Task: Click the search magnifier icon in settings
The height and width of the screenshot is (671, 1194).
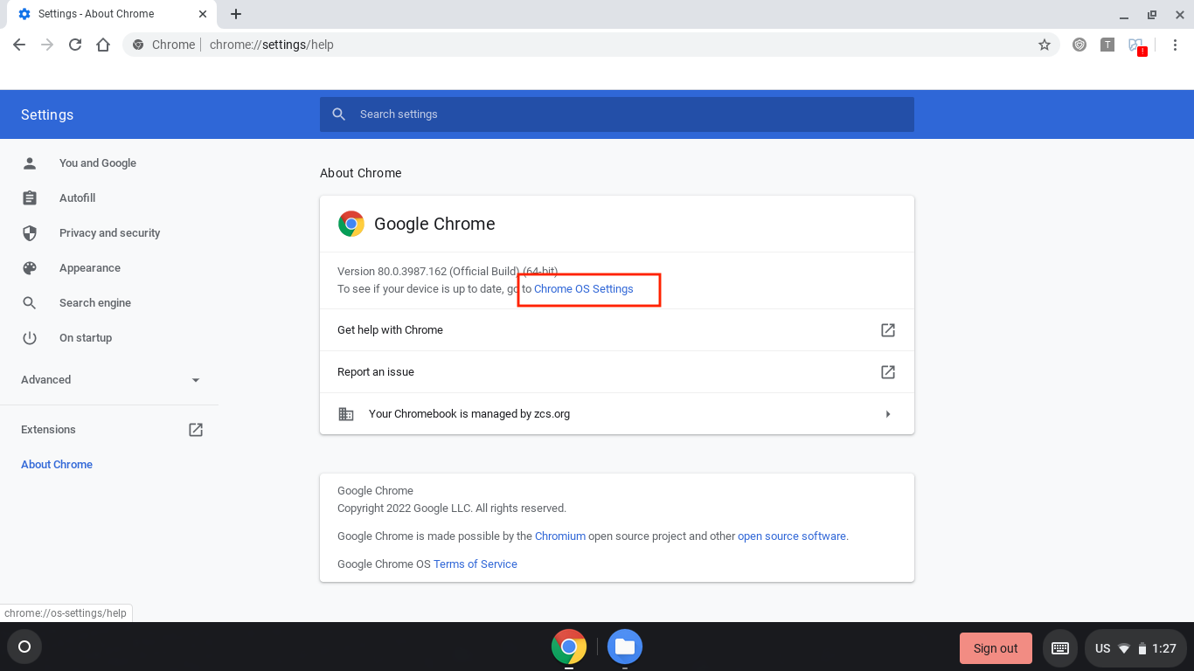Action: coord(339,114)
